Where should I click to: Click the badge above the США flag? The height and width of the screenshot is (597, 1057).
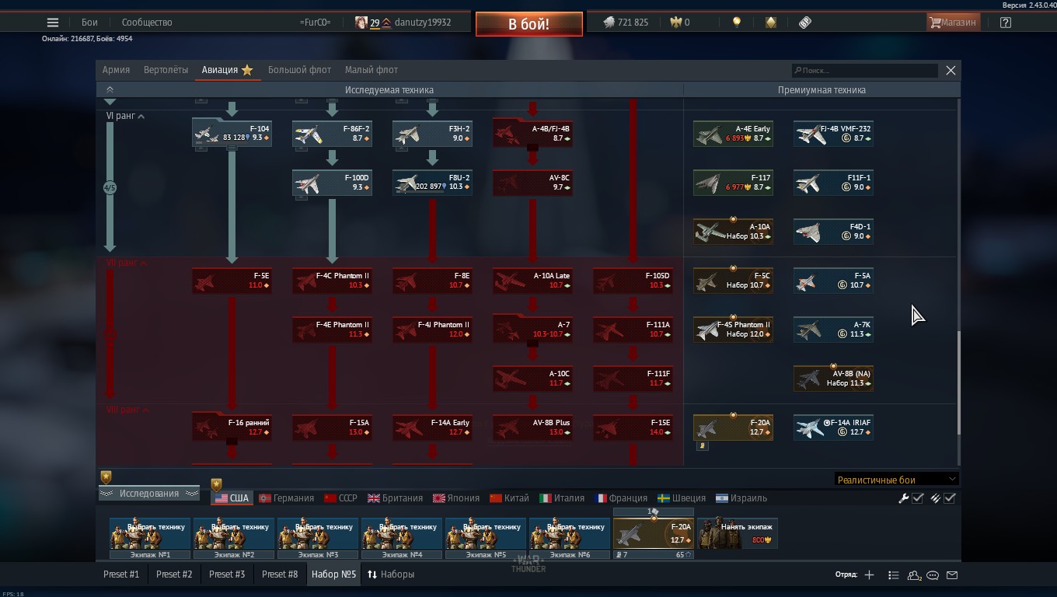(x=216, y=485)
